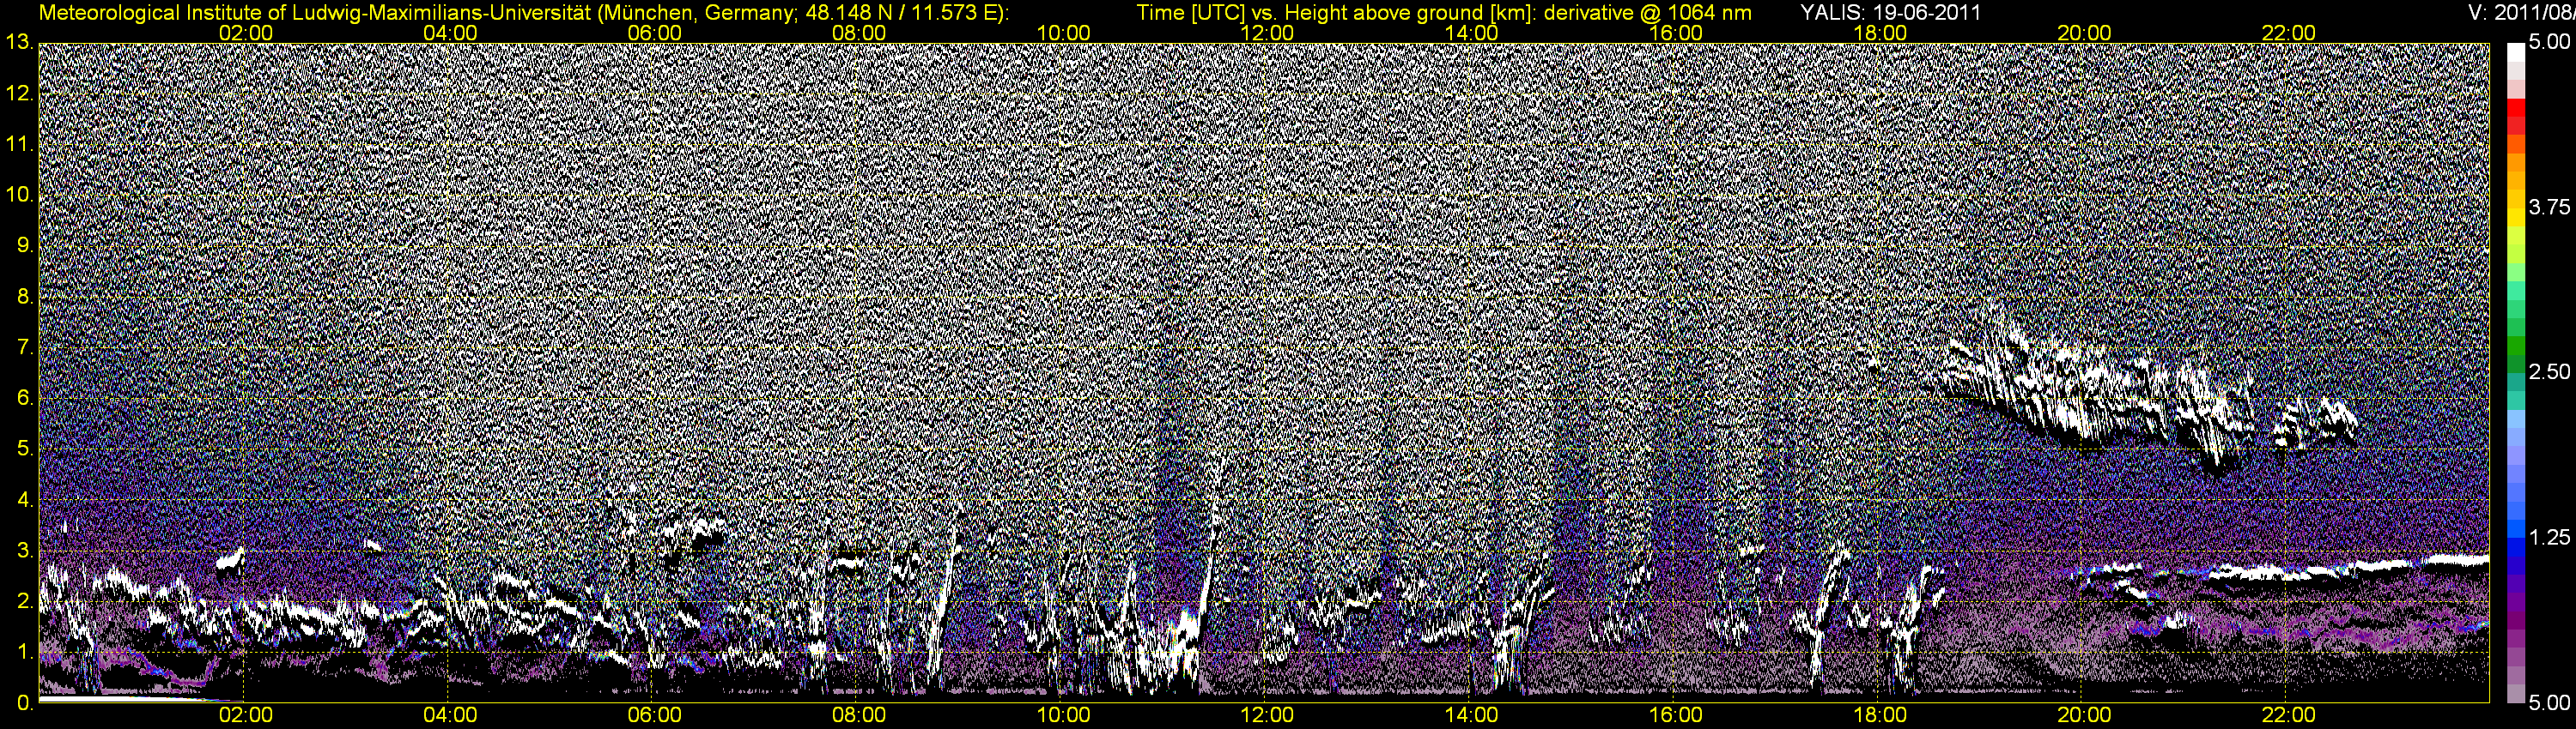Image resolution: width=2576 pixels, height=729 pixels.
Task: Click the 22:00 label on the bottom time axis
Action: [x=2288, y=715]
